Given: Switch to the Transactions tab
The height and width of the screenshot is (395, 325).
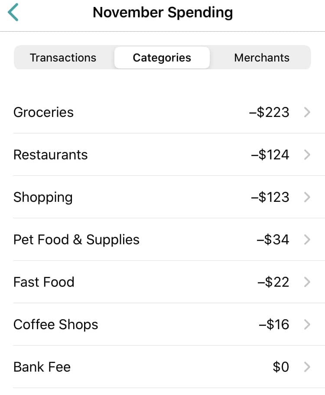Looking at the screenshot, I should pyautogui.click(x=63, y=58).
